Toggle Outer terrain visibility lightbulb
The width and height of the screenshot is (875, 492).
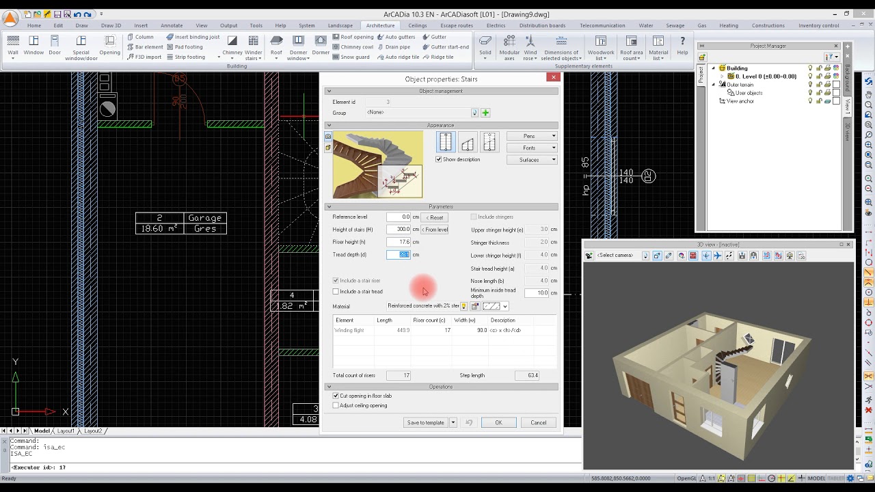pos(811,85)
